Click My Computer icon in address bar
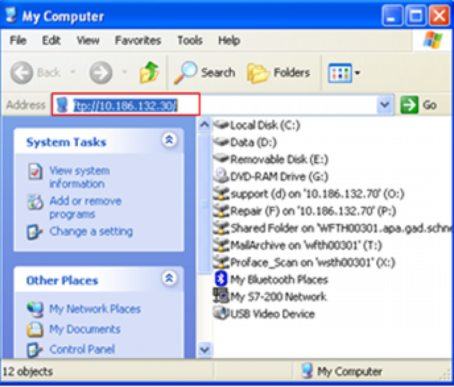This screenshot has height=387, width=454. coord(62,105)
